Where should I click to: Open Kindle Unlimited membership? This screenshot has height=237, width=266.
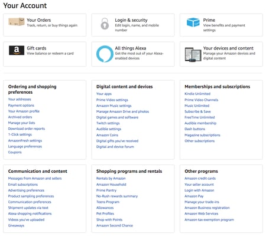coord(197,94)
